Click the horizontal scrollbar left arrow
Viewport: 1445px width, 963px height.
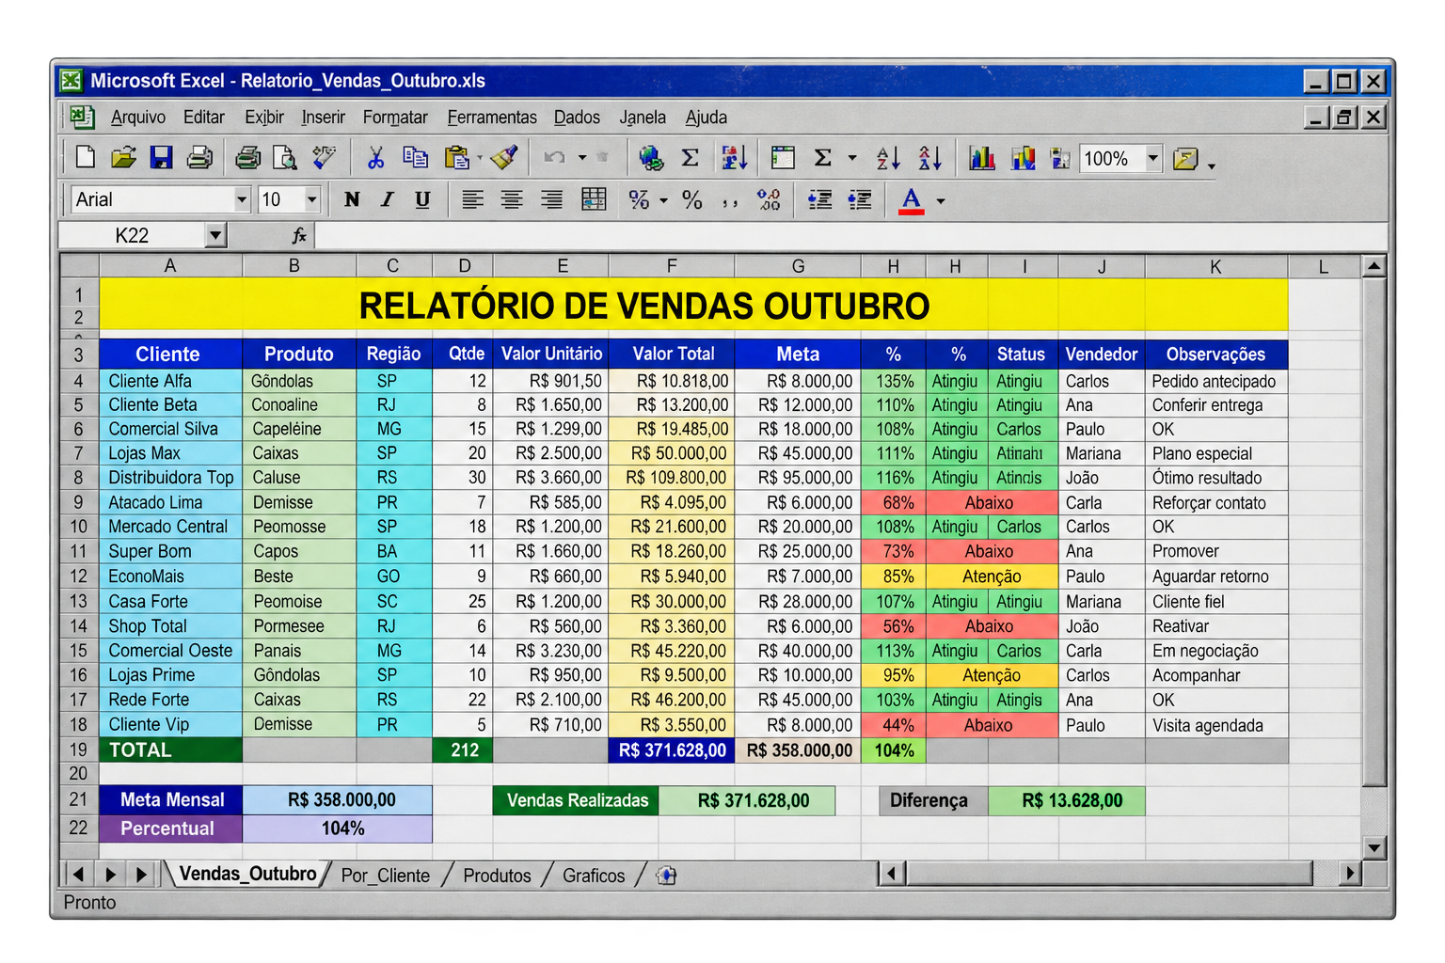[891, 874]
